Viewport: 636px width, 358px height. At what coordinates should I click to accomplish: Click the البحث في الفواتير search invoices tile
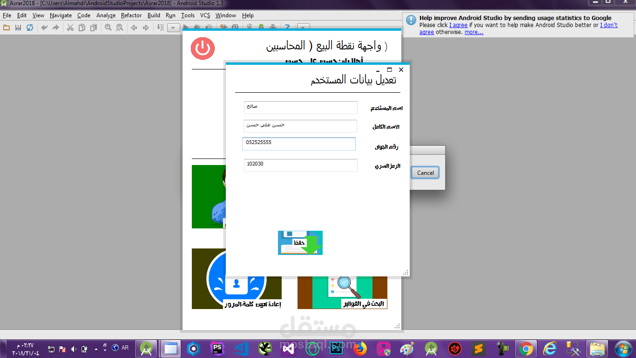pos(342,293)
